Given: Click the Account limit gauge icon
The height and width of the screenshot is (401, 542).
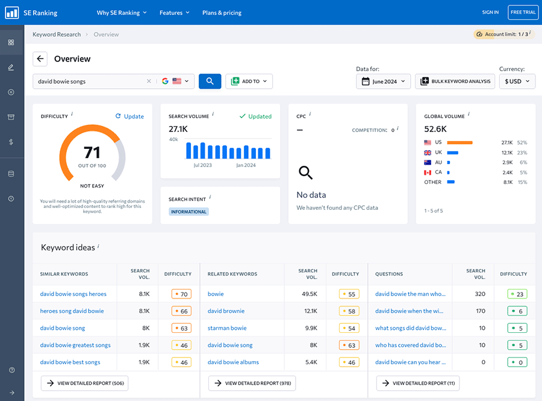Looking at the screenshot, I should click(479, 34).
